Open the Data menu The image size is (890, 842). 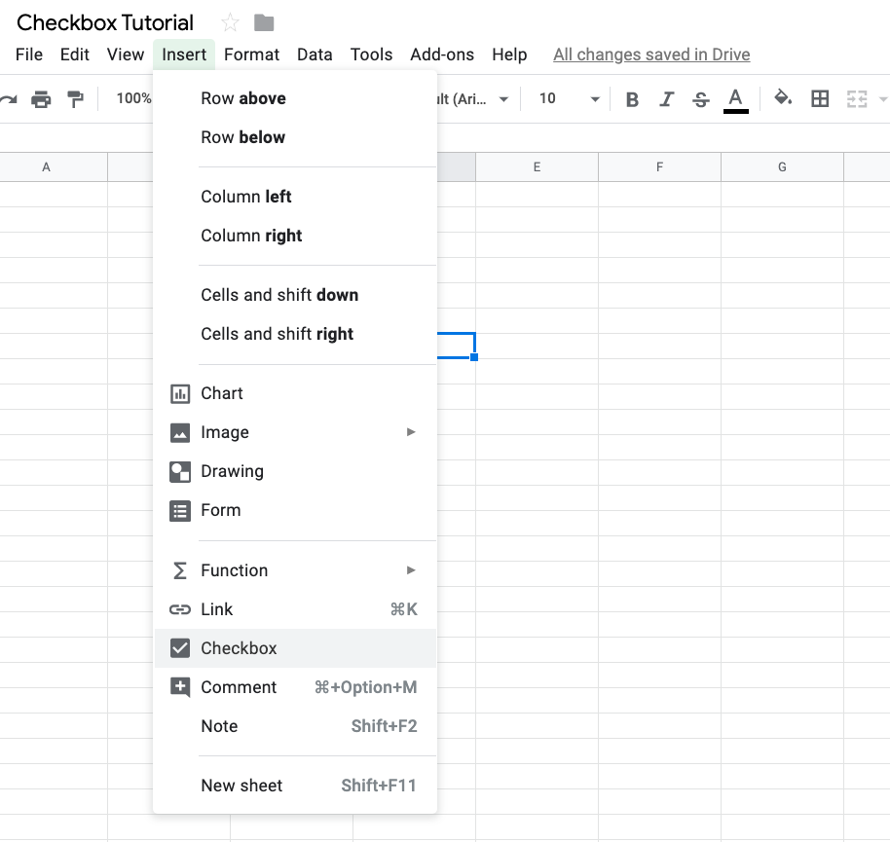315,55
